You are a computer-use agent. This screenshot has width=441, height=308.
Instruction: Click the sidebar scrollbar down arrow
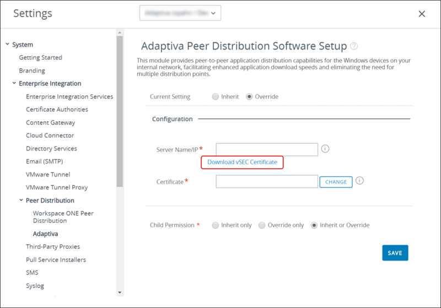tap(120, 293)
